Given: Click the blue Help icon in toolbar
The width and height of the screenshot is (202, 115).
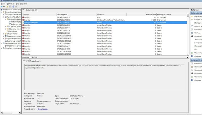Looking at the screenshot, I should 13,7.
